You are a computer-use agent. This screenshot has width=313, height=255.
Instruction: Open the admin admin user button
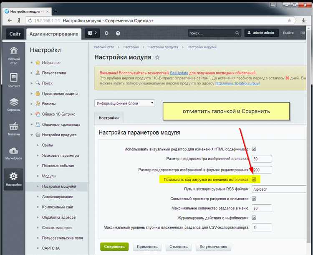click(x=262, y=33)
